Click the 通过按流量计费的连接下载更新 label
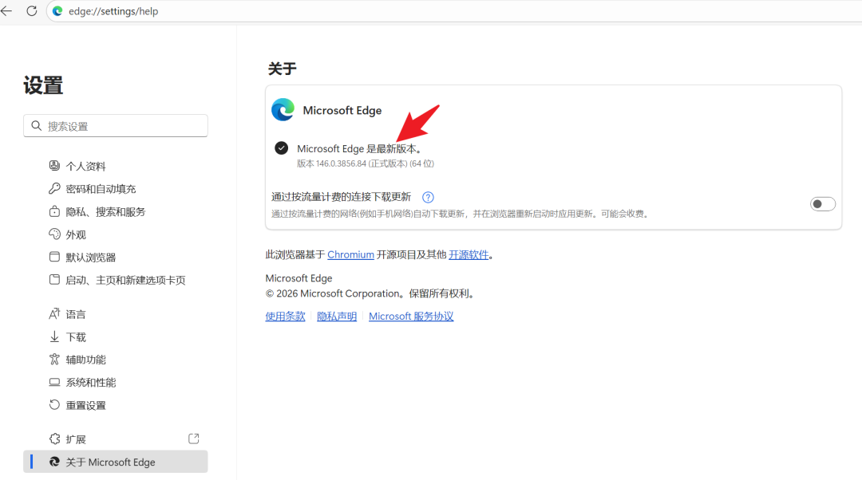Screen dimensions: 862x480 coord(341,197)
